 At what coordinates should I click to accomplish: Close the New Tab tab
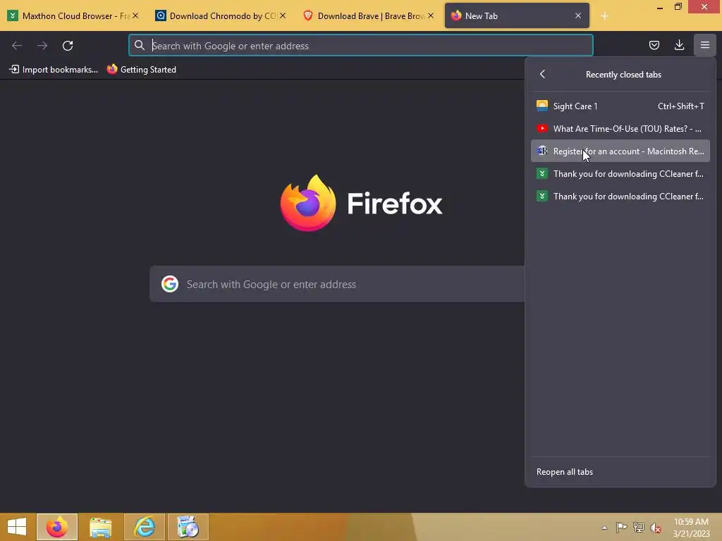click(578, 15)
